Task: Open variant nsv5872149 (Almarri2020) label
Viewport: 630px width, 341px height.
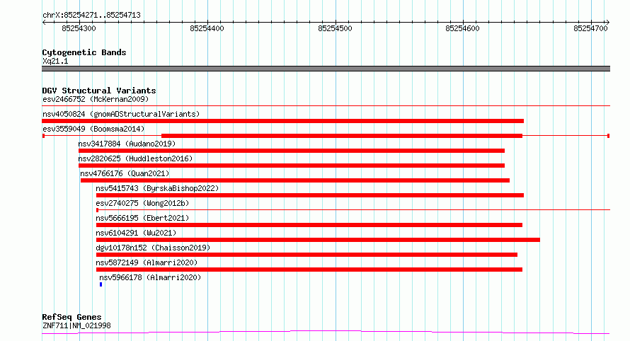Action: [147, 262]
